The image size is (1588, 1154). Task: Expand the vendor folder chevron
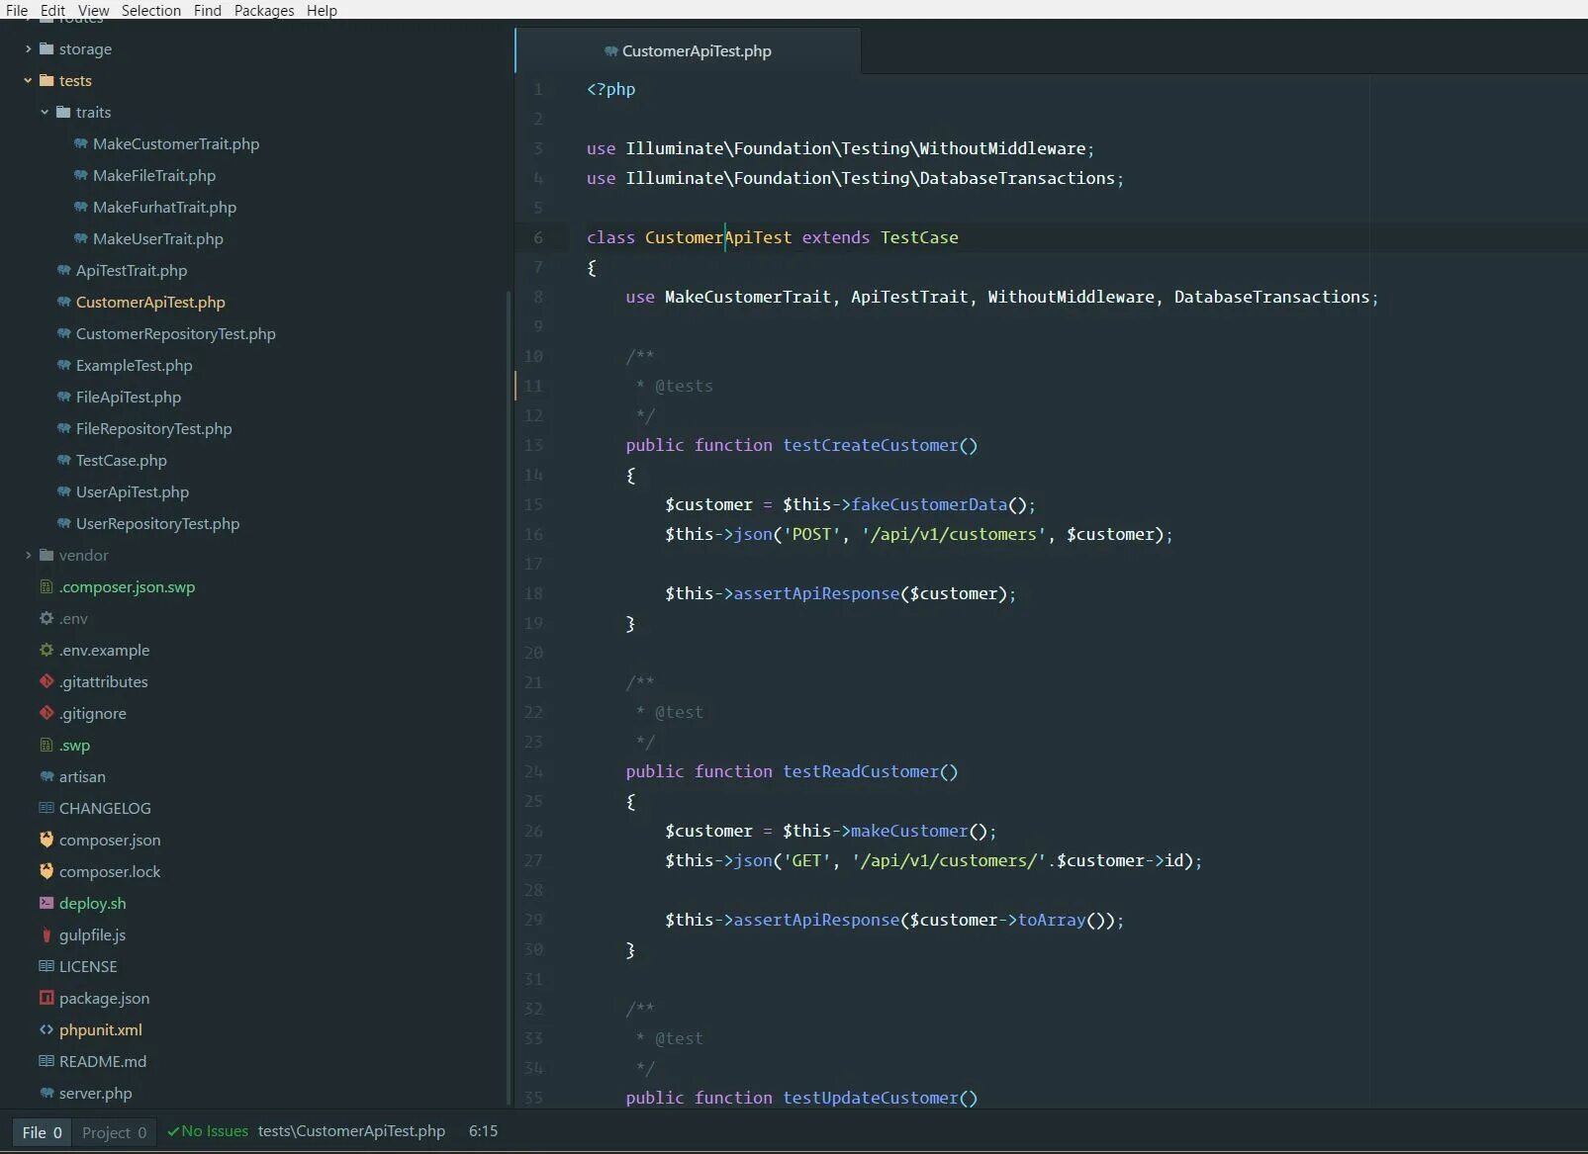(x=29, y=555)
